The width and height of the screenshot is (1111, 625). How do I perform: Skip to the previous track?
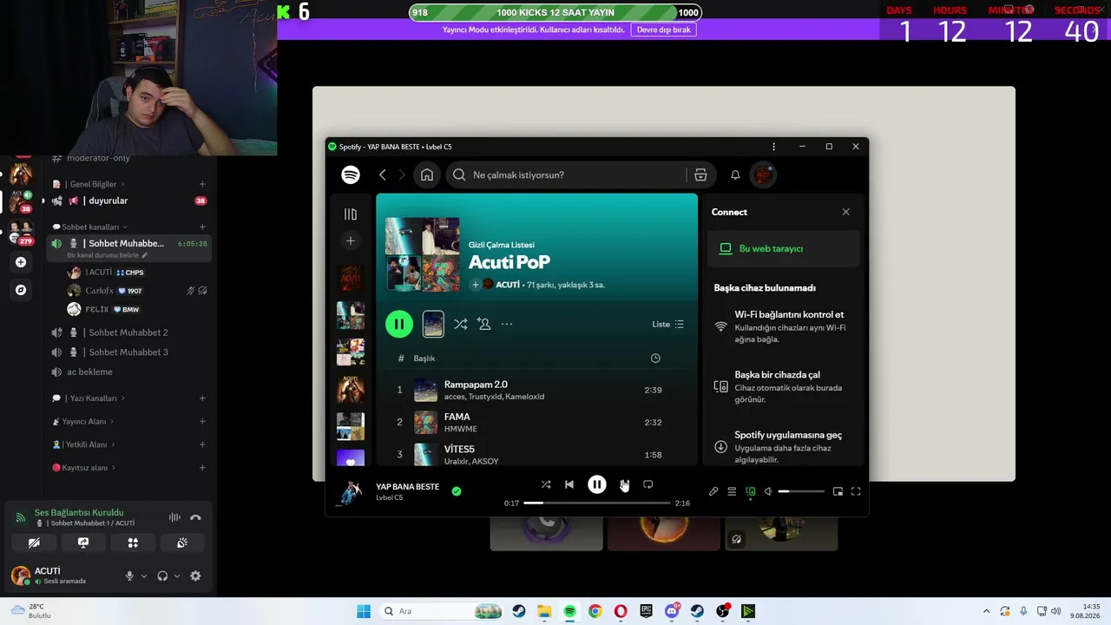569,484
